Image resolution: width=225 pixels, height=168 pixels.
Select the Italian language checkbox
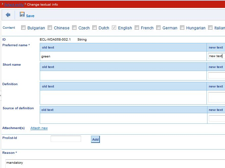pos(210,28)
